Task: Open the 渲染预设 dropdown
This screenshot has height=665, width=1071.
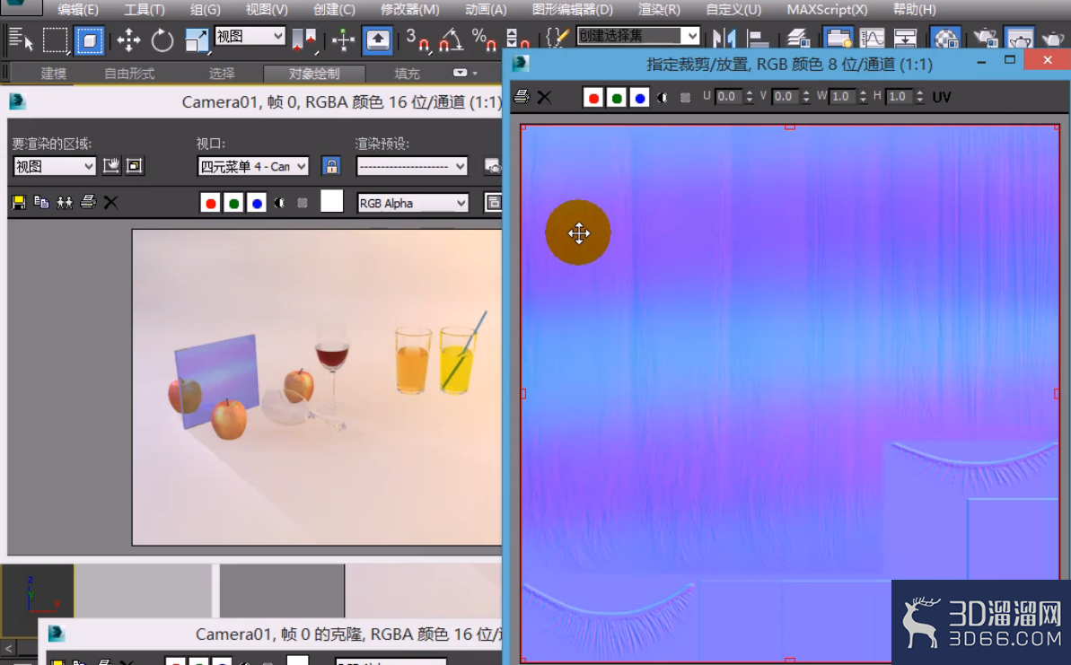Action: (412, 166)
